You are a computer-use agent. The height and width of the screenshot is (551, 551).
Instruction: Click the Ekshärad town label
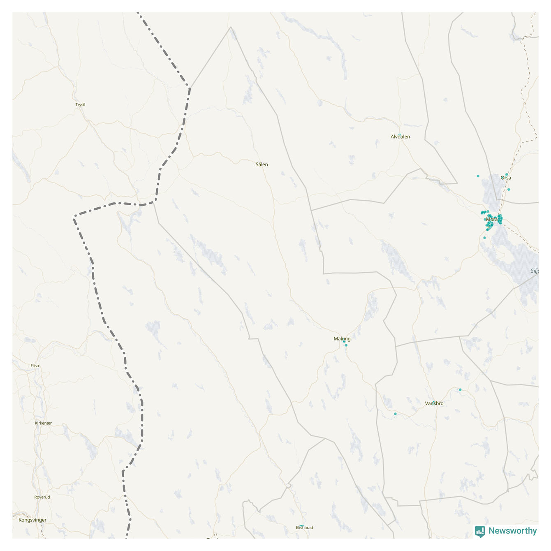pyautogui.click(x=304, y=528)
